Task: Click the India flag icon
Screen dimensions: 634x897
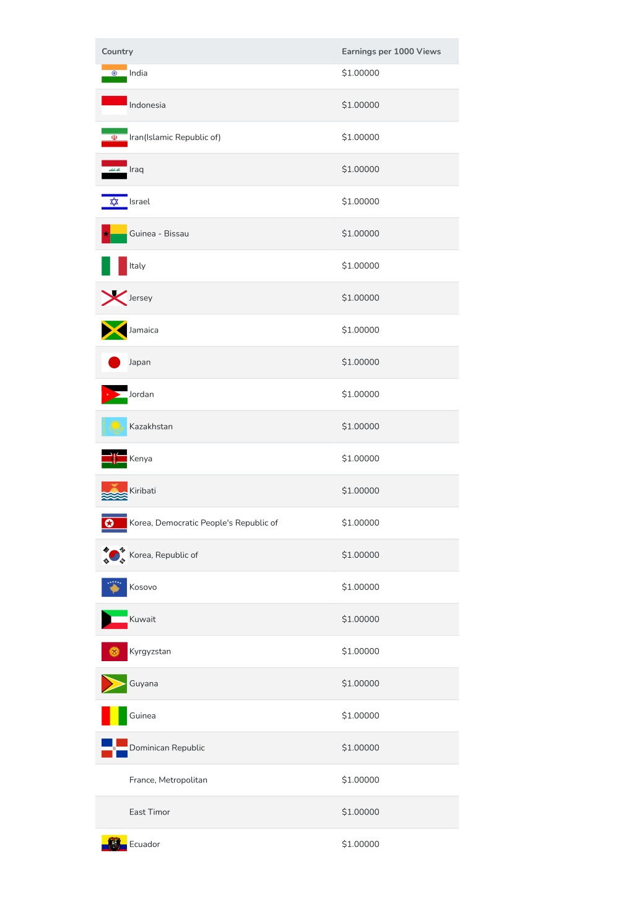Action: pyautogui.click(x=114, y=74)
